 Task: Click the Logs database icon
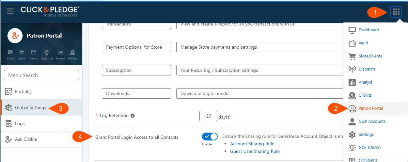pyautogui.click(x=9, y=124)
